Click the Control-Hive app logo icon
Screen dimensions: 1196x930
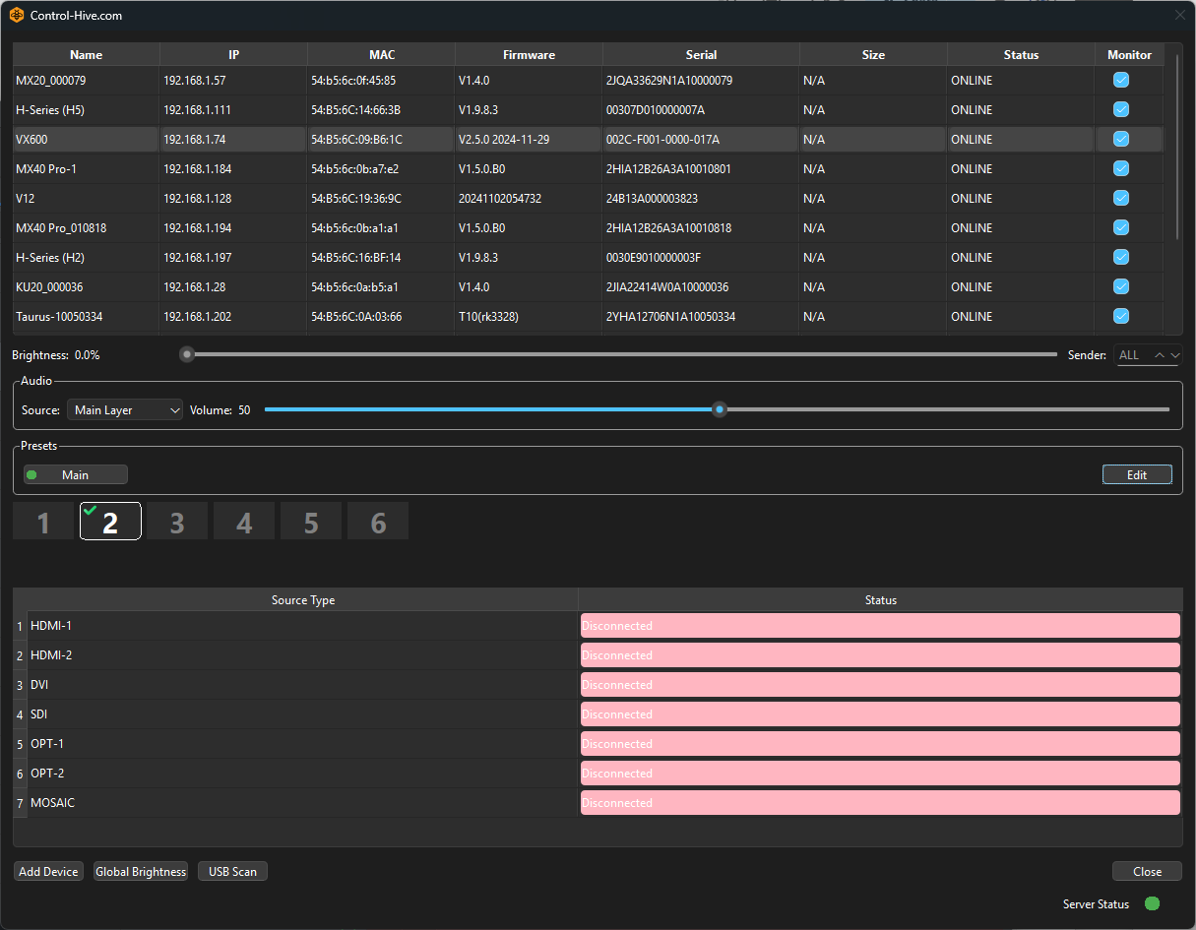coord(17,16)
